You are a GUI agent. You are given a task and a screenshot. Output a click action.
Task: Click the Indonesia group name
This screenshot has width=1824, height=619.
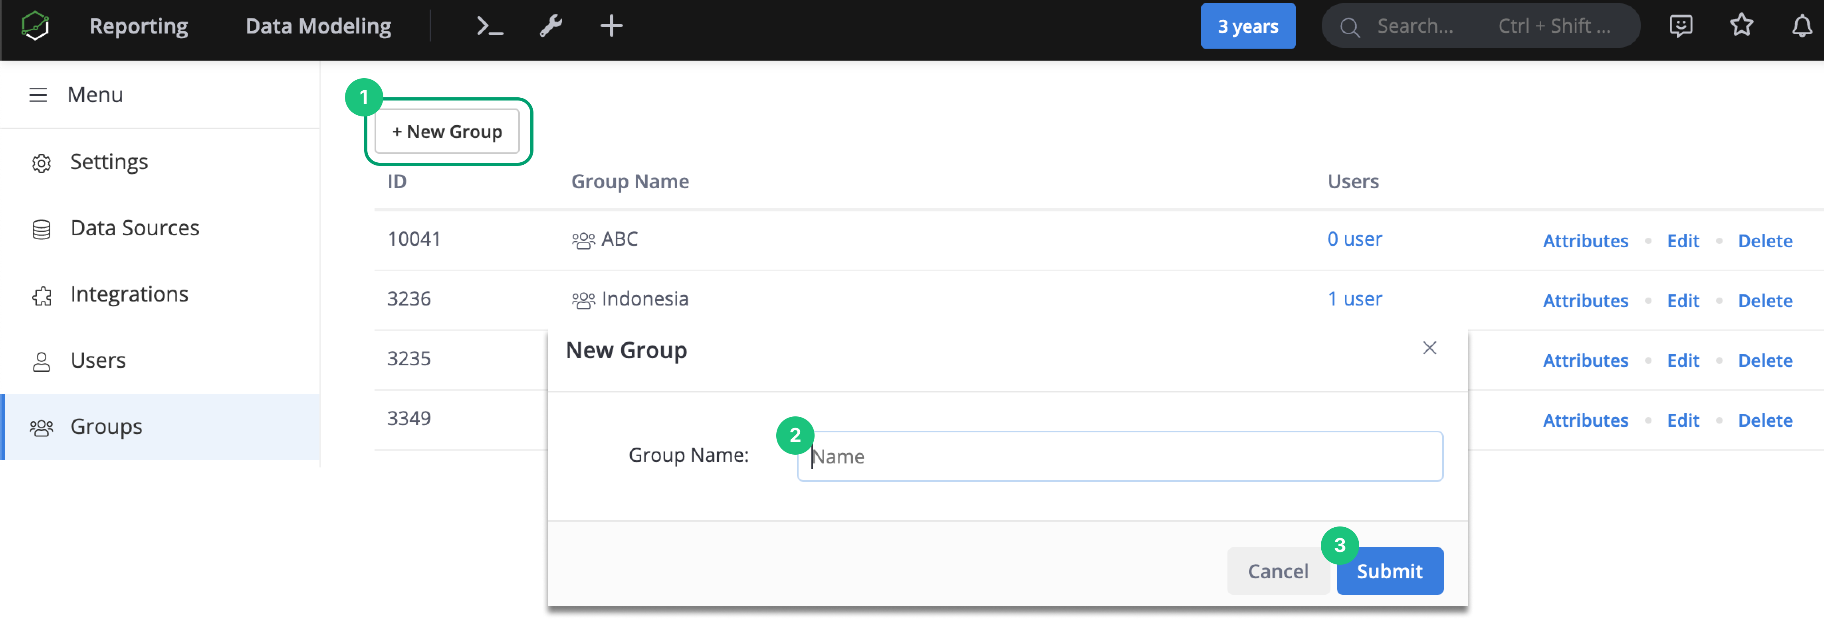[644, 299]
